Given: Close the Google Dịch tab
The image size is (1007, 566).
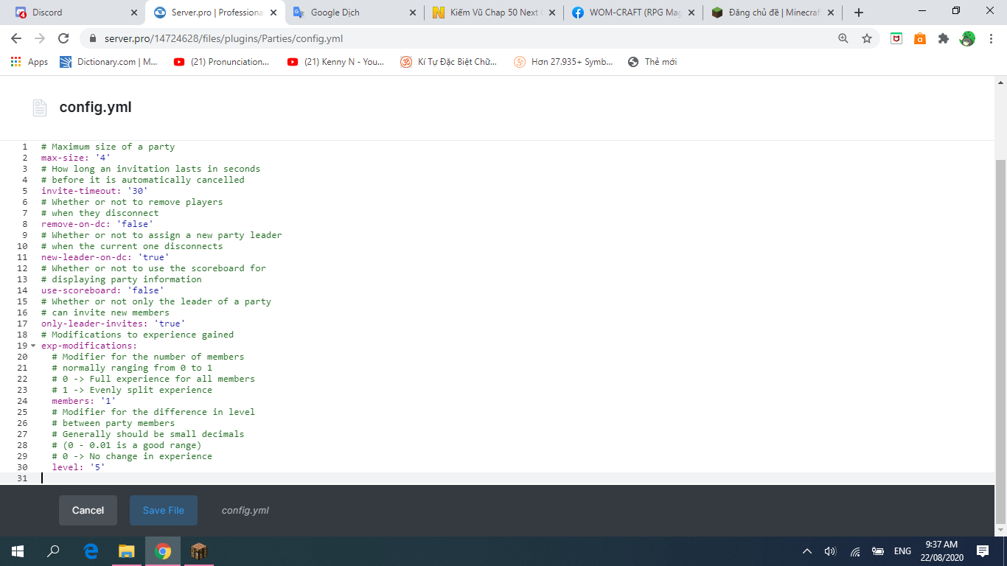Looking at the screenshot, I should pyautogui.click(x=413, y=13).
